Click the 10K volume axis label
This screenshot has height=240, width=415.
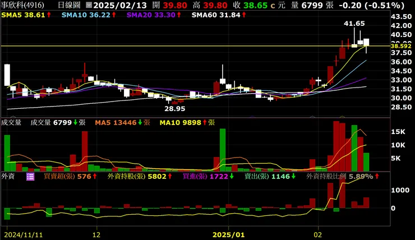pos(398,145)
